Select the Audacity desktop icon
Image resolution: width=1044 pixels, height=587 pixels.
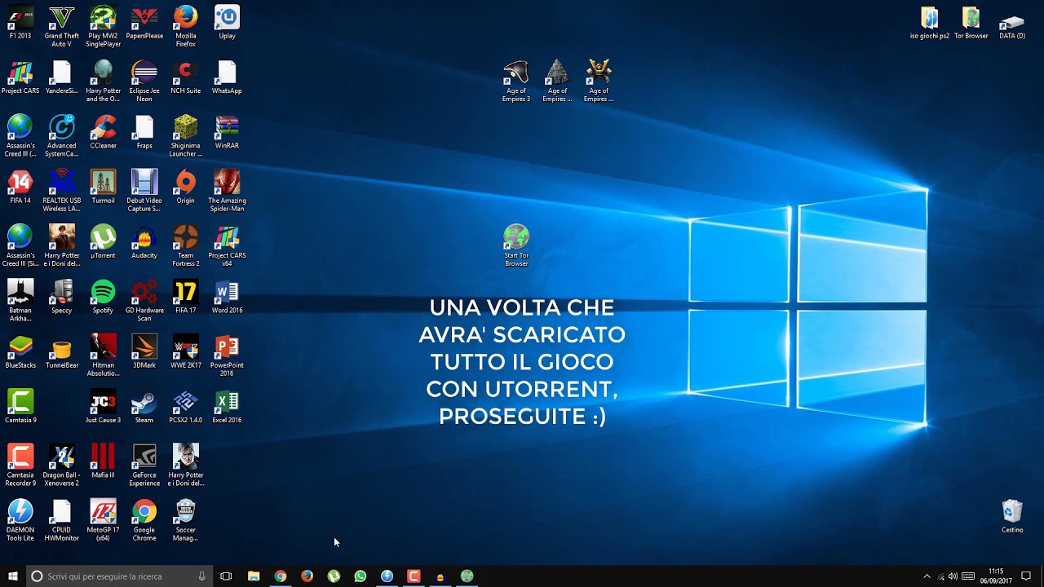tap(144, 242)
